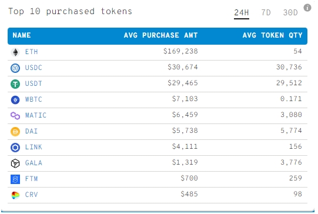
Task: Open the USDT token link
Action: 34,83
